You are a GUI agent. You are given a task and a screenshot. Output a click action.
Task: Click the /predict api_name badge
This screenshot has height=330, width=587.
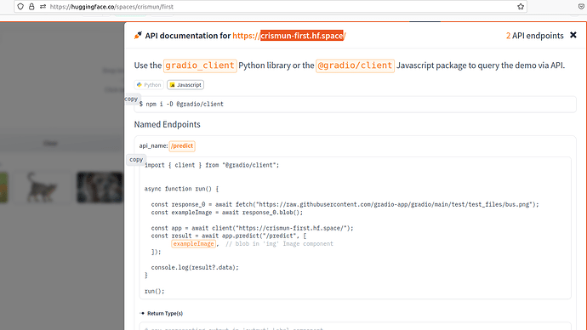182,146
